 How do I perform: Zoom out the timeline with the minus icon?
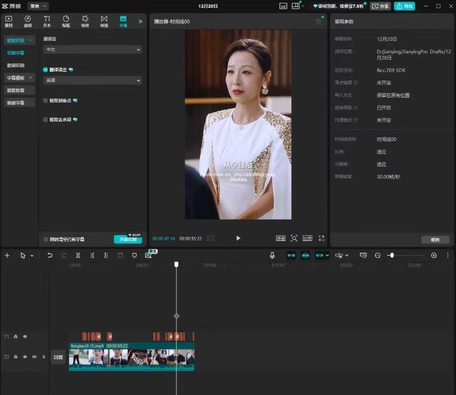click(x=377, y=255)
